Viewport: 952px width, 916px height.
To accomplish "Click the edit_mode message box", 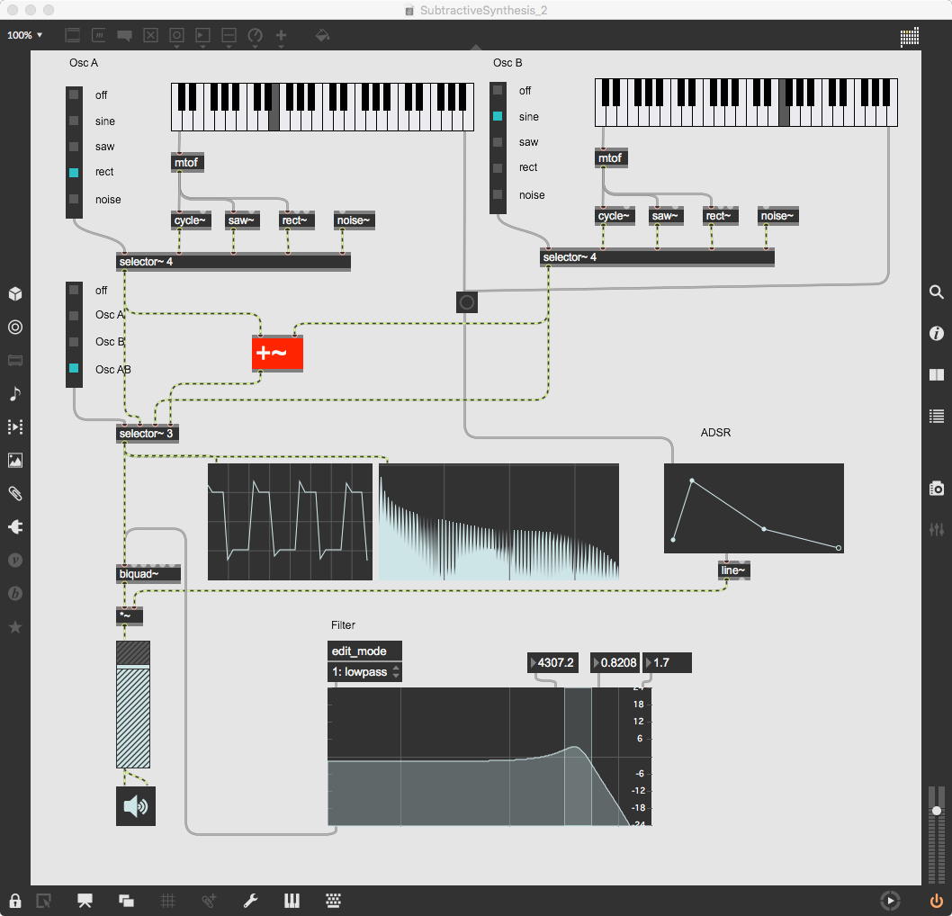I will pyautogui.click(x=364, y=651).
